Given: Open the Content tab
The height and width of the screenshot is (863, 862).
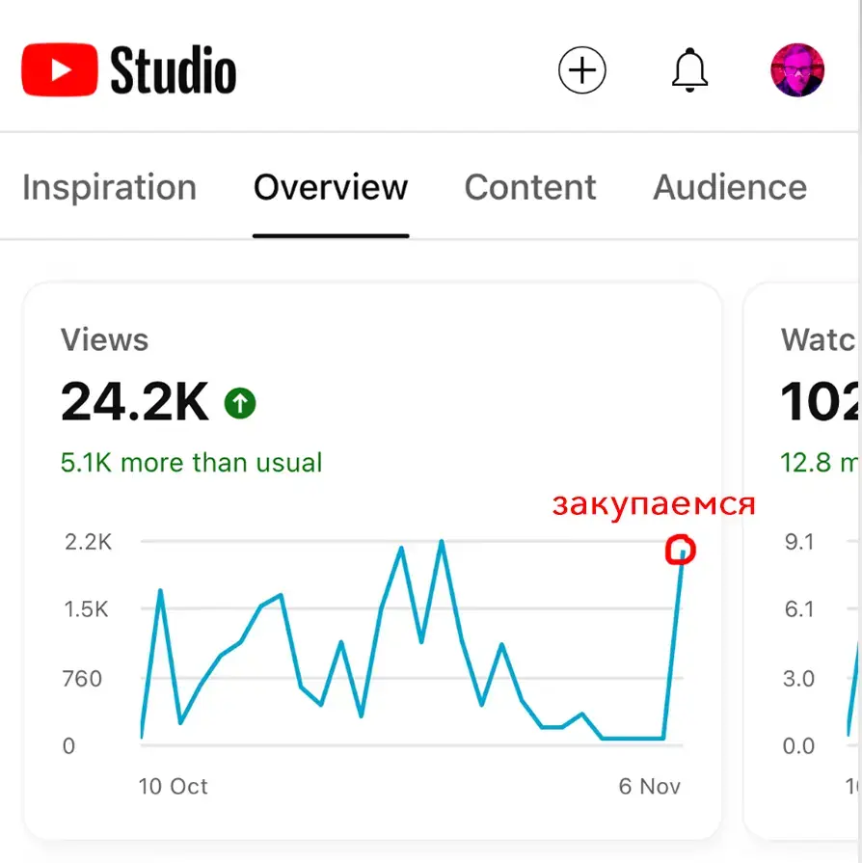Looking at the screenshot, I should pos(530,187).
